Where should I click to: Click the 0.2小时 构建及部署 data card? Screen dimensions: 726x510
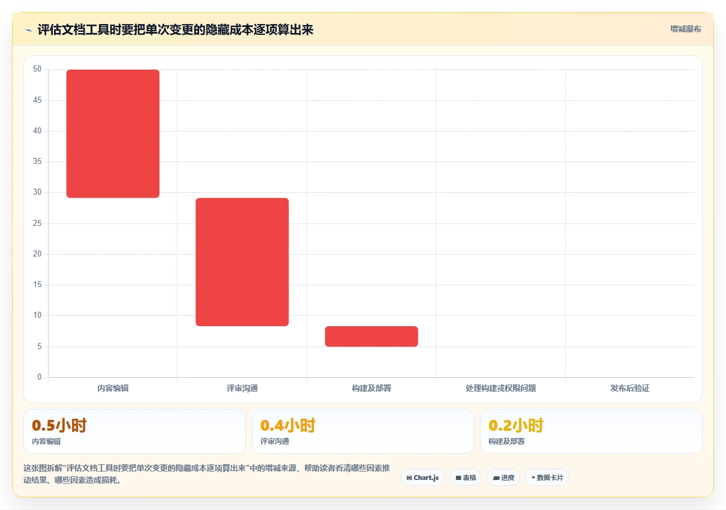coord(591,431)
